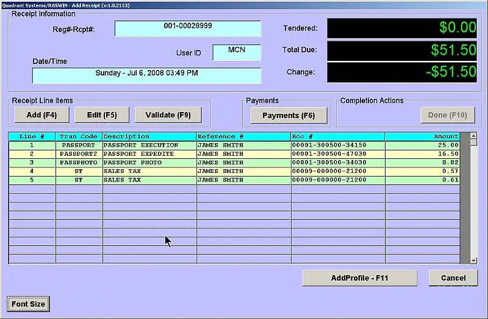488x319 pixels.
Task: Click JAMES SMITH reference in line 1
Action: coord(243,145)
